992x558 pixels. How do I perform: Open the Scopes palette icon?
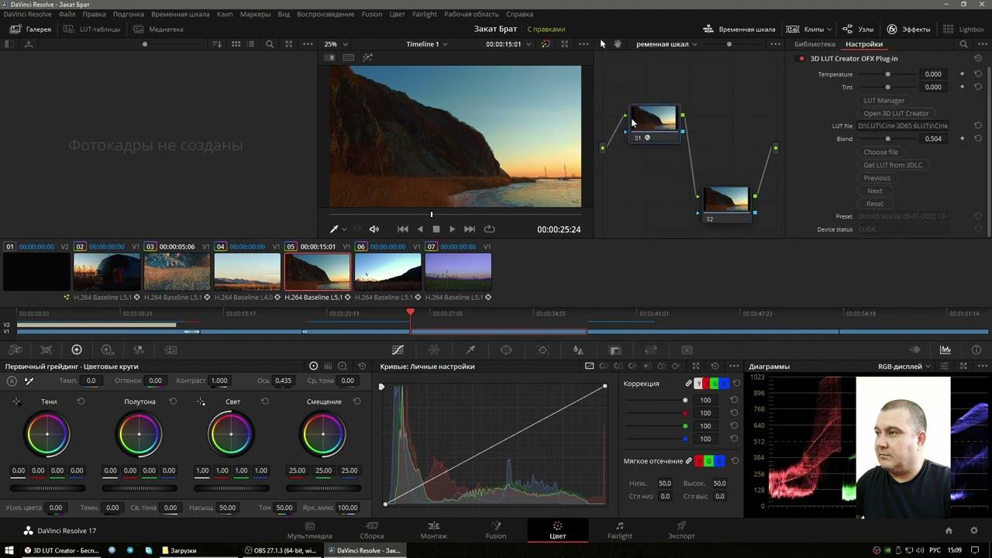(945, 350)
